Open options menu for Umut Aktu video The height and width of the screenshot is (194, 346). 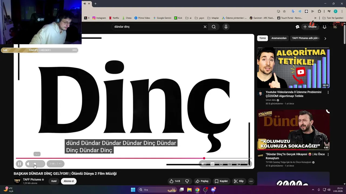328,92
